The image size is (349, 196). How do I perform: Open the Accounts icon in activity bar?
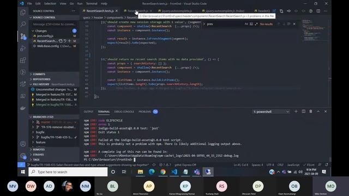tap(23, 144)
